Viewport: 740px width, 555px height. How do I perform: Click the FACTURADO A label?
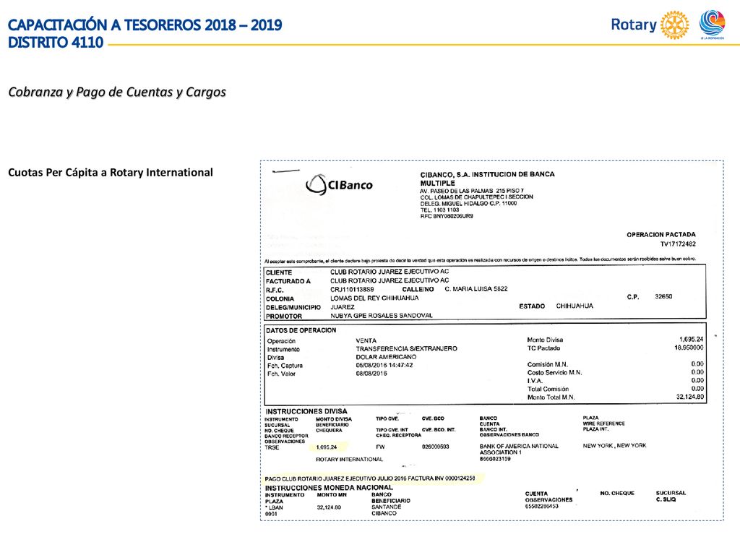click(x=288, y=281)
